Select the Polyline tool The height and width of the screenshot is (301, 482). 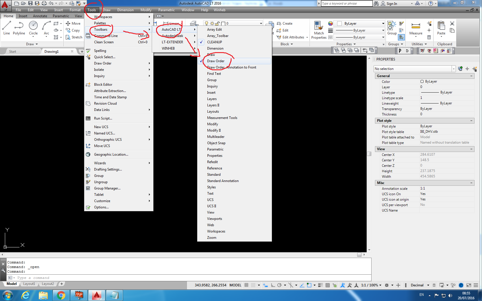pyautogui.click(x=19, y=28)
